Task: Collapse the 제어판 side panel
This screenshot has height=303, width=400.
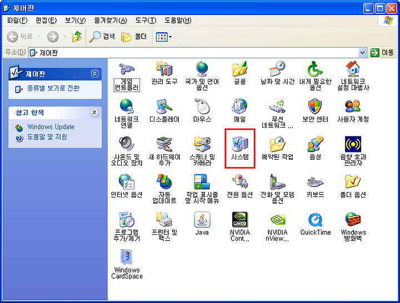Action: 95,74
